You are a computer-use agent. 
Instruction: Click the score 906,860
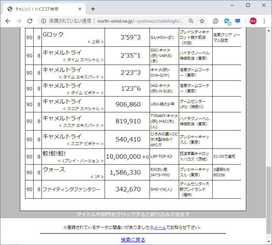(x=128, y=104)
